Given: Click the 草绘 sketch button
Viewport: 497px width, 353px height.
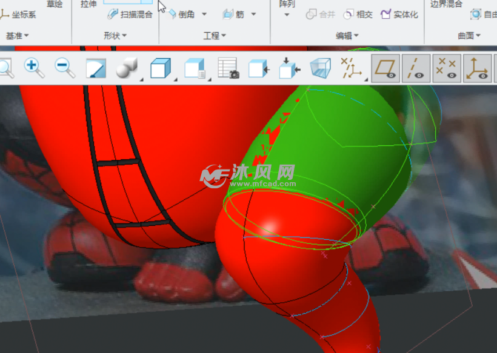Looking at the screenshot, I should click(55, 4).
